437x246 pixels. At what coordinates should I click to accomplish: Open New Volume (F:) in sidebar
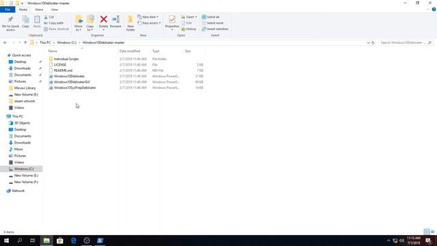(x=26, y=182)
